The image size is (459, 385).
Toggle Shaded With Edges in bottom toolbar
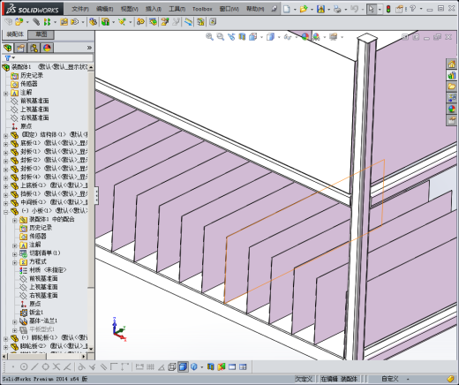click(x=183, y=366)
